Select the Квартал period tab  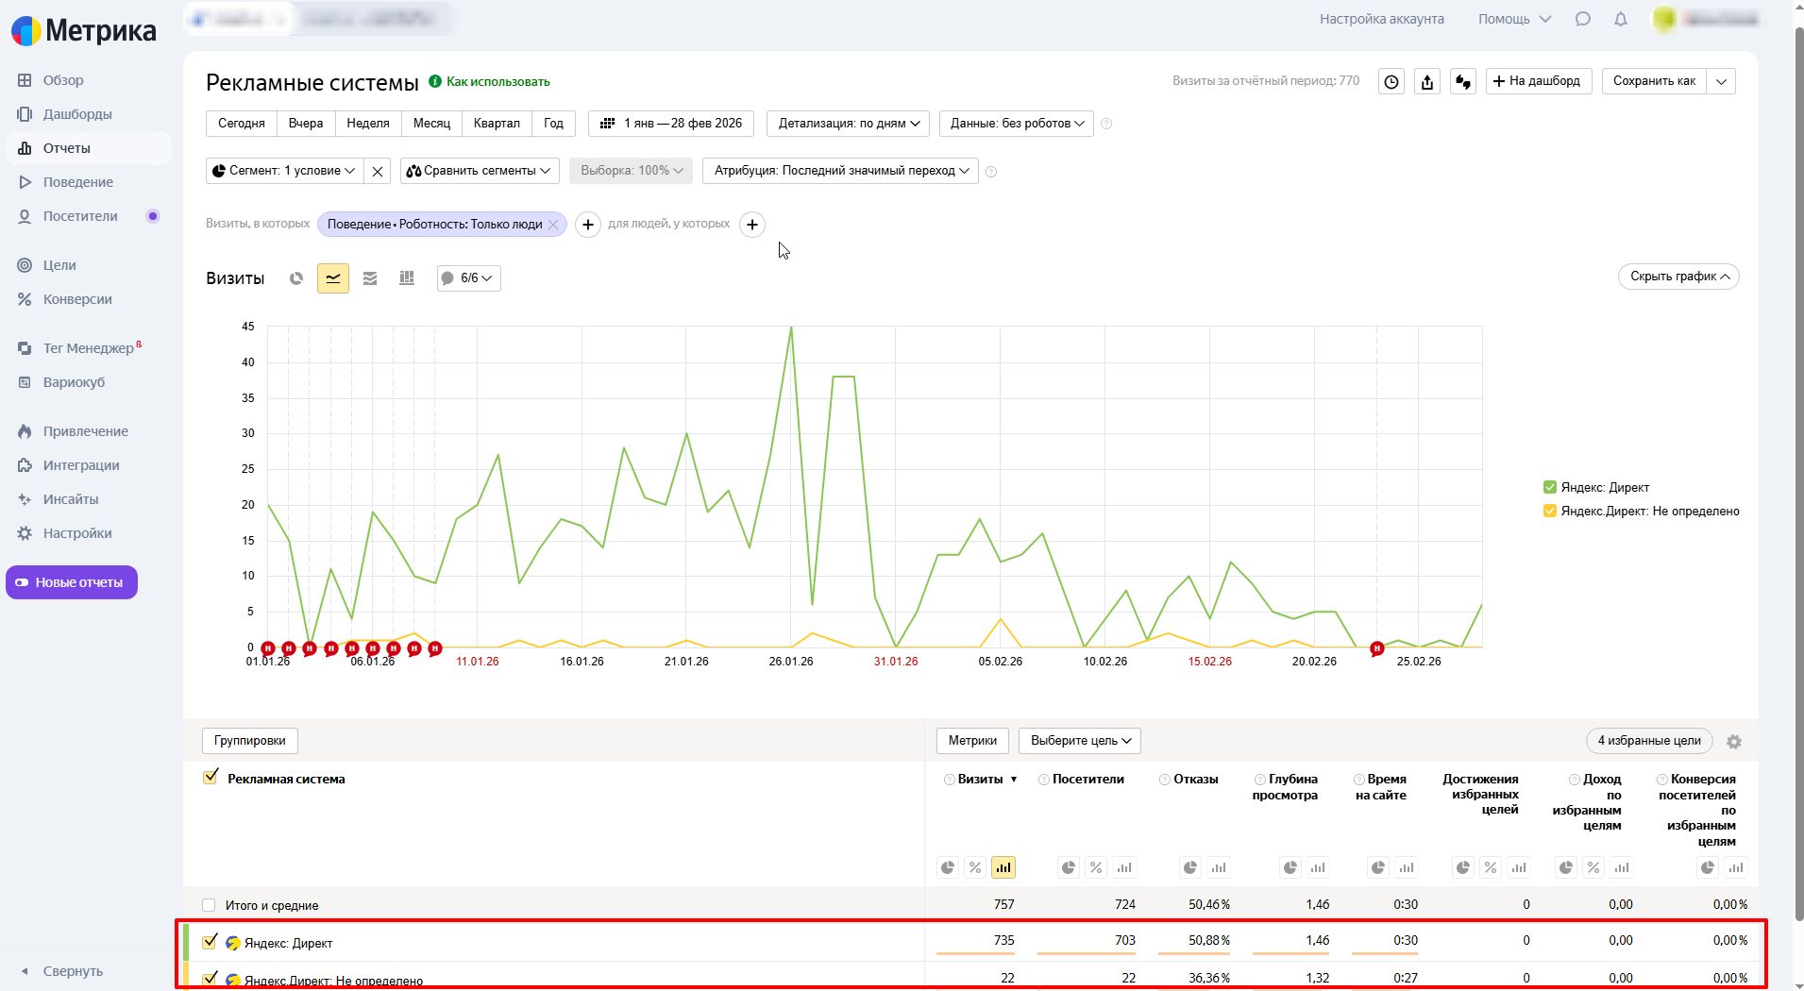[x=497, y=124]
